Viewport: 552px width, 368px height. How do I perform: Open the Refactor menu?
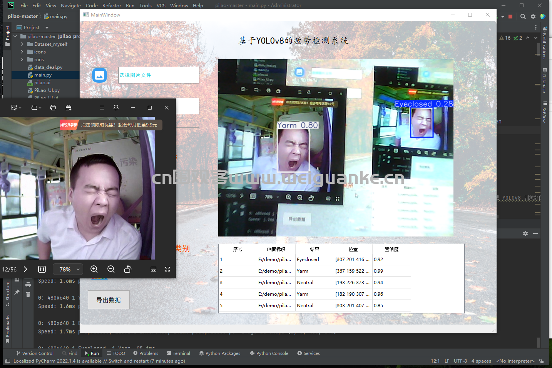tap(112, 5)
